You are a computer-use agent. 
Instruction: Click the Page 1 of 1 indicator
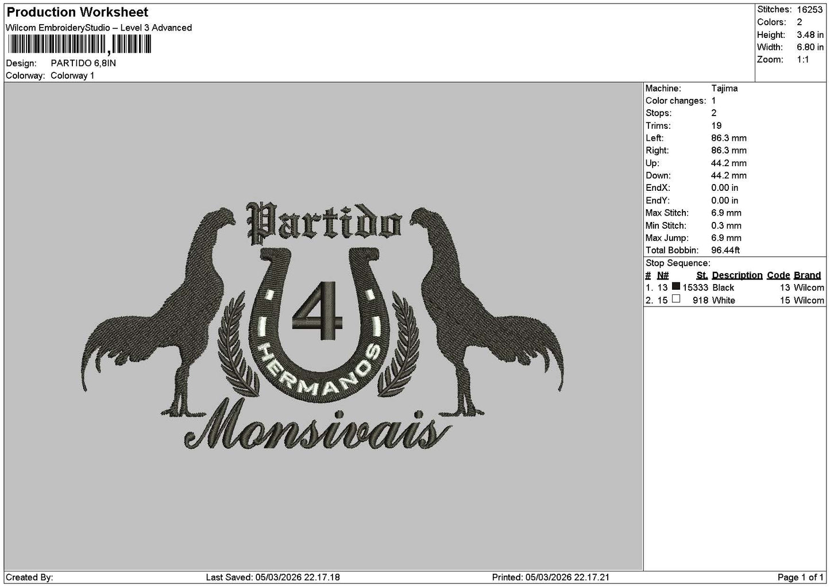[x=800, y=577]
